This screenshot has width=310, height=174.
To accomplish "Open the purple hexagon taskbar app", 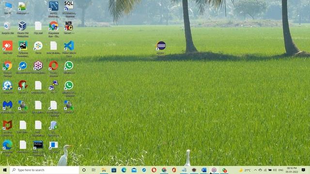I will (214, 170).
